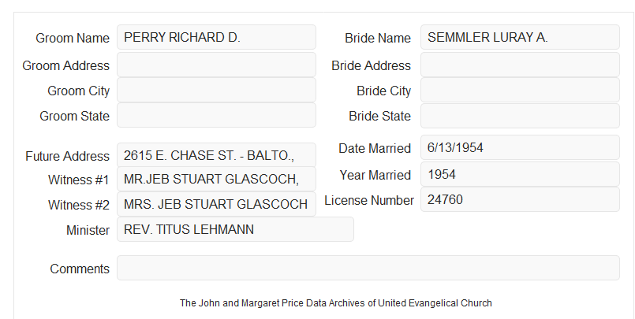Click the Bride City input box
The height and width of the screenshot is (319, 635).
(520, 90)
